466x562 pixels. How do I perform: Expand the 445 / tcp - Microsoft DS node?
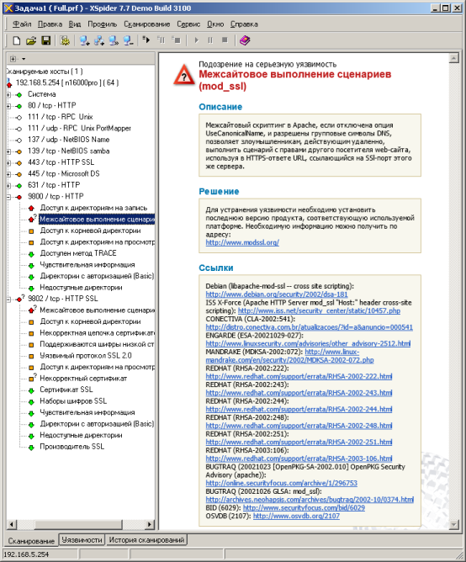(8, 174)
